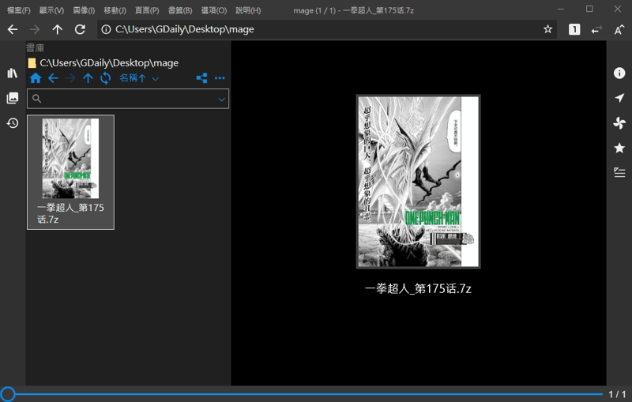Screen dimensions: 632x402
Task: Select the 一拳超人_第175话.7z thumbnail in library
Action: 70,172
